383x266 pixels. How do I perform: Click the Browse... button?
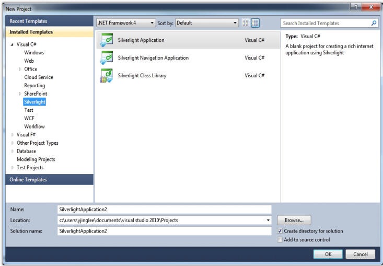click(294, 220)
